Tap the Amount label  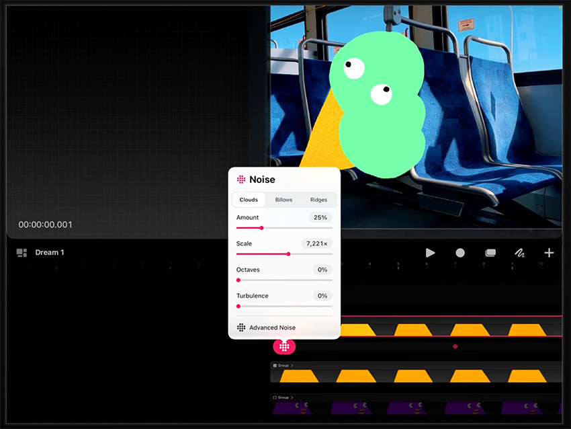click(247, 217)
